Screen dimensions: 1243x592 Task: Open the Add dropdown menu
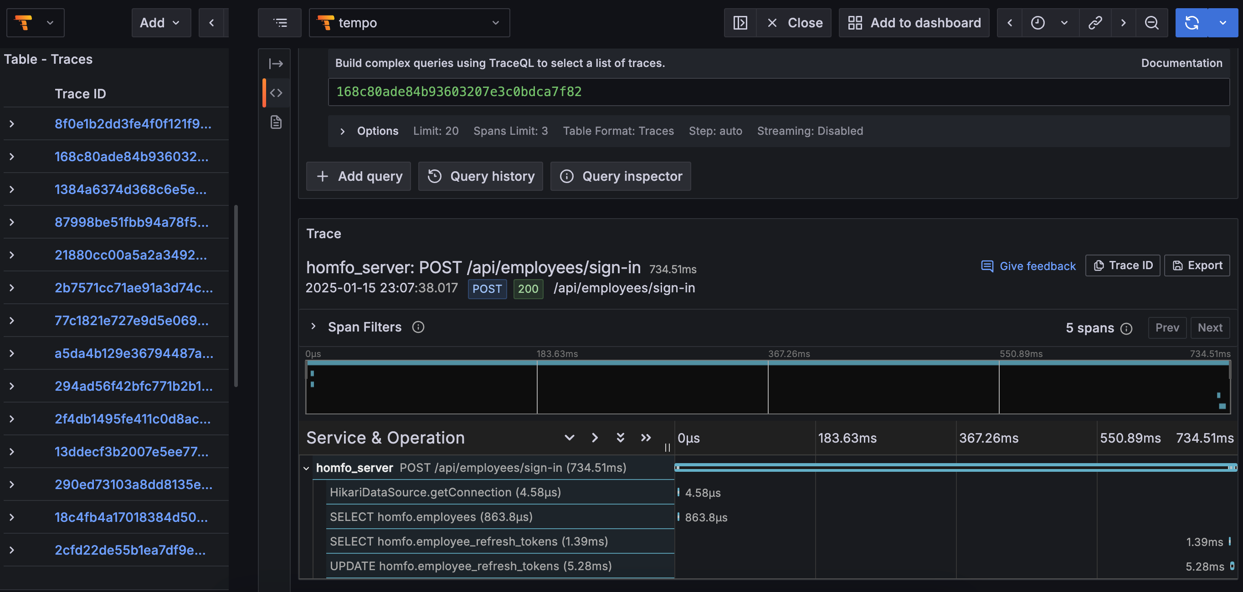click(x=161, y=23)
